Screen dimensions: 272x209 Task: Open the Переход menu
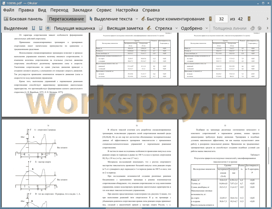point(59,10)
